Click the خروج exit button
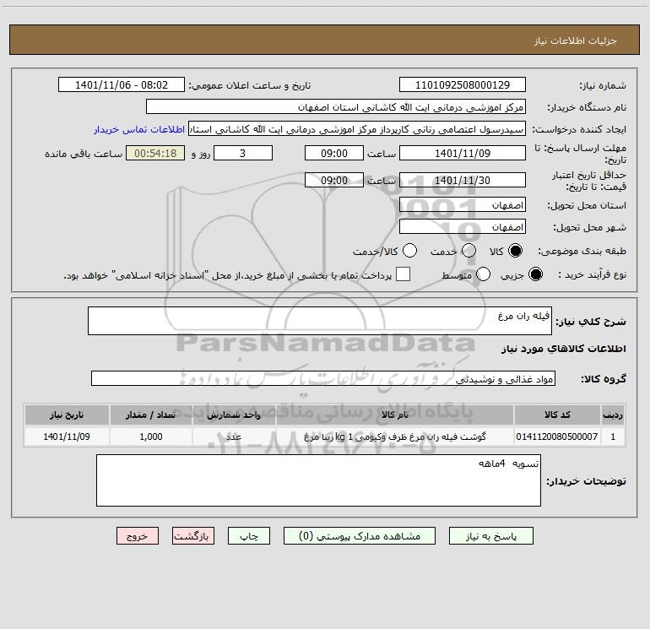This screenshot has height=629, width=650. coord(138,536)
